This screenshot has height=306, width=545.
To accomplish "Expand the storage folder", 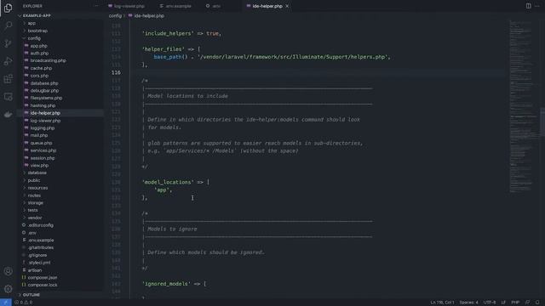I will click(x=36, y=202).
